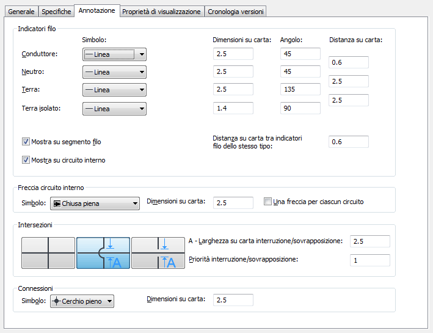Viewport: 433px width, 333px height.
Task: Click the Connessioni paper size field
Action: click(233, 300)
